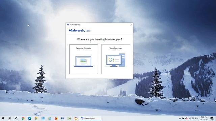Open the clock and date flyout
Image resolution: width=216 pixels, height=121 pixels.
click(204, 118)
